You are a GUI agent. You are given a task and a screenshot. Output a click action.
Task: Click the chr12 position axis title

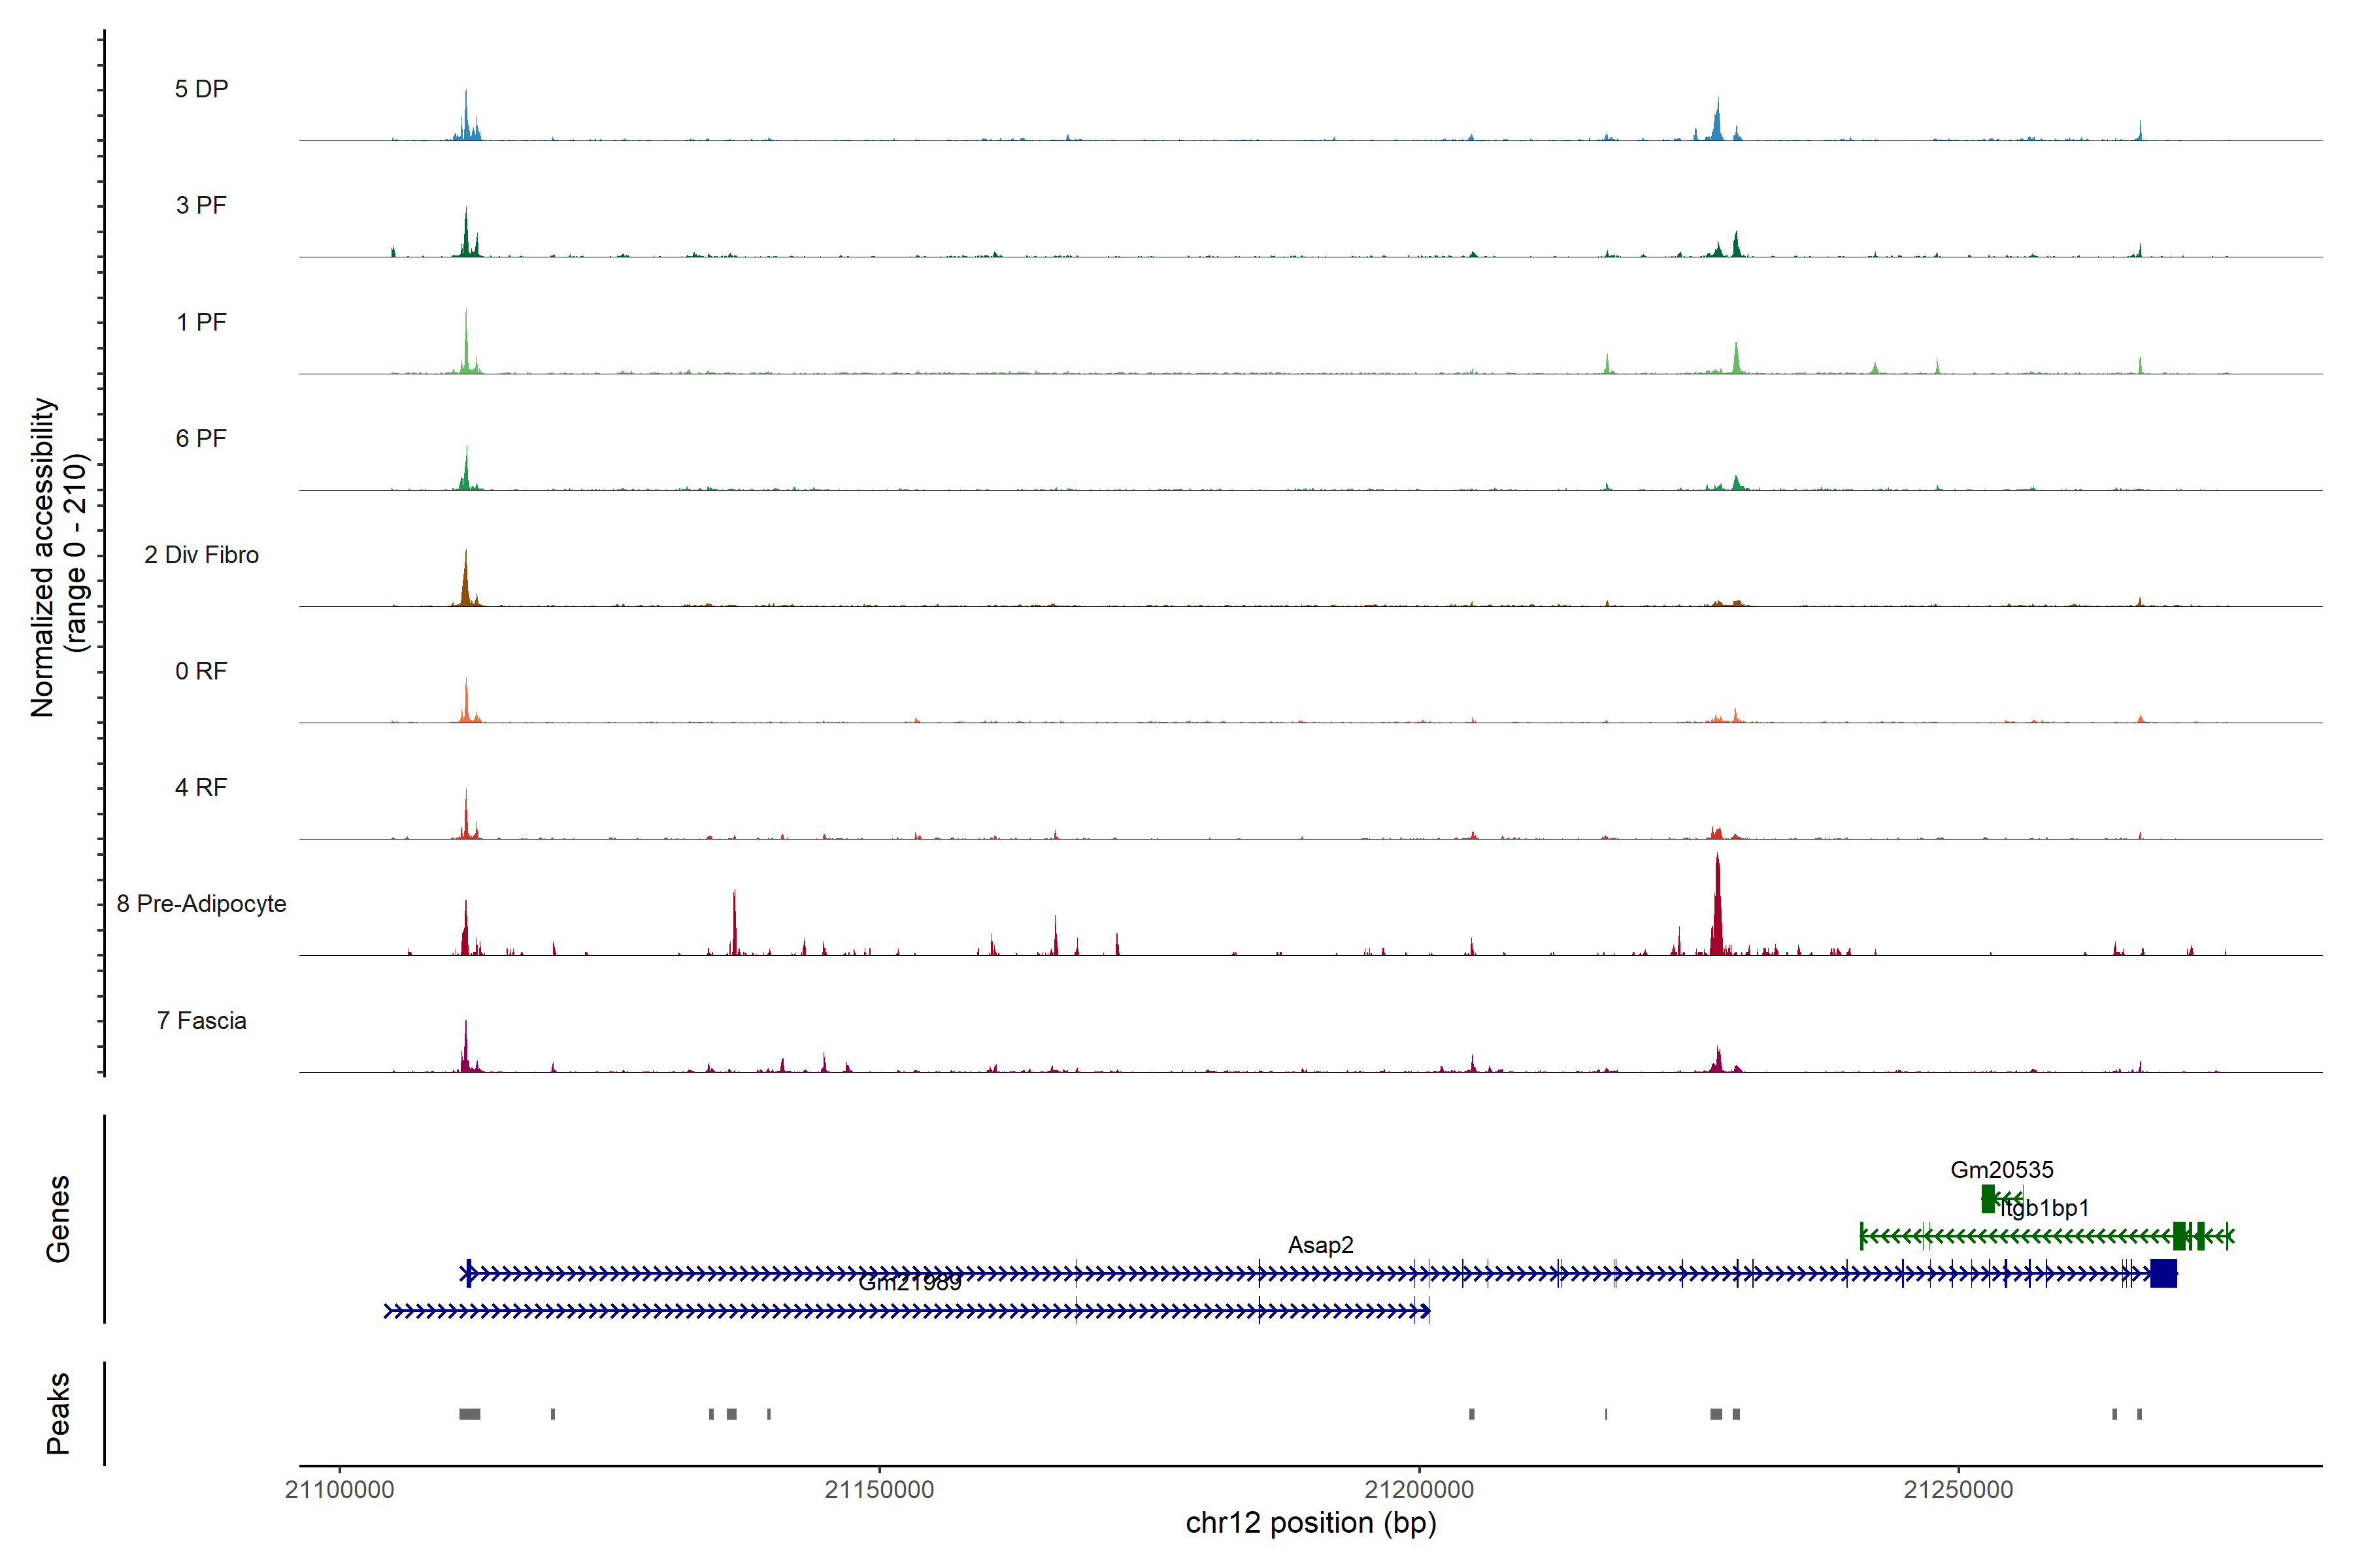[1310, 1523]
